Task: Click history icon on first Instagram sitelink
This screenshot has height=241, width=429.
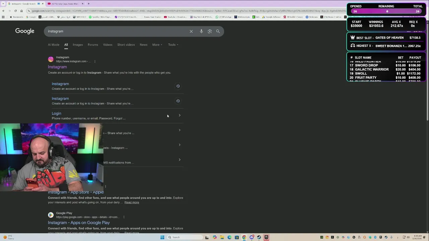Action: coord(178,86)
